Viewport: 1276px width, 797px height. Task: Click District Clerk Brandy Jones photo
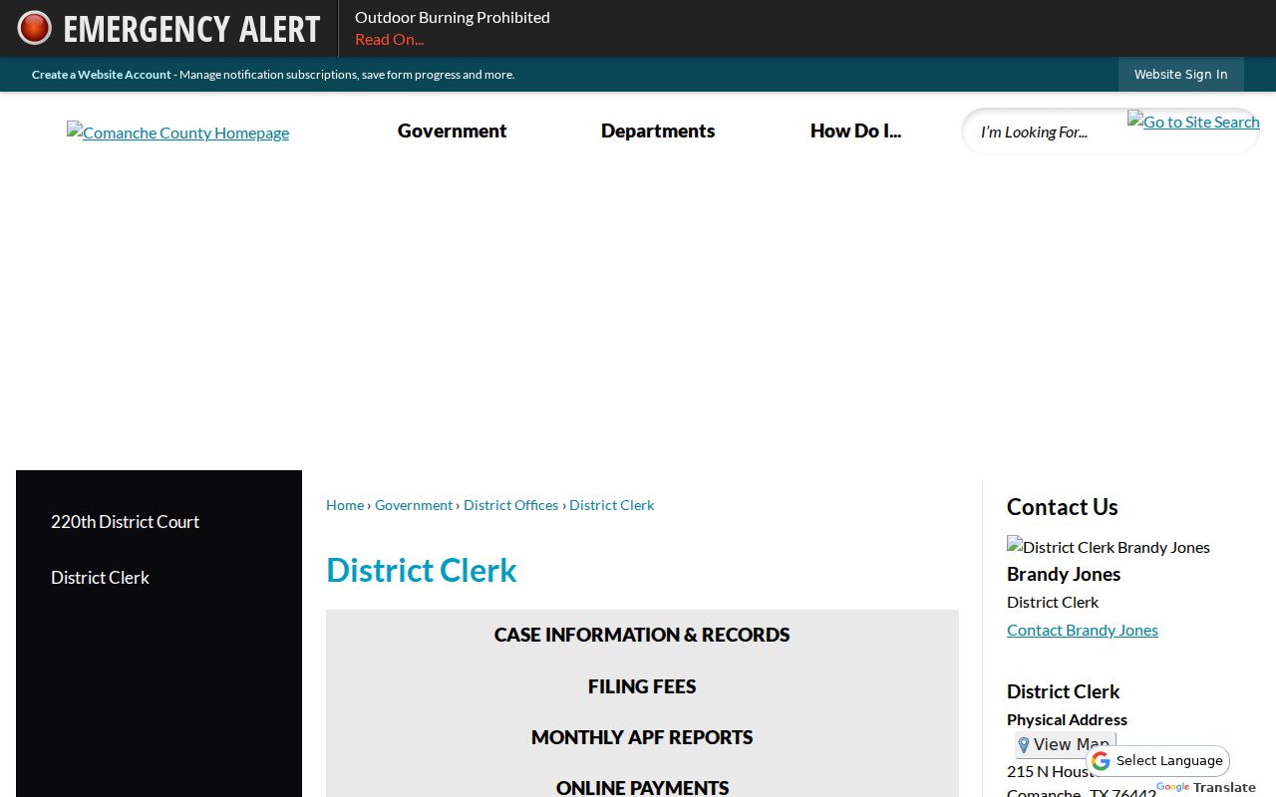pyautogui.click(x=1109, y=547)
